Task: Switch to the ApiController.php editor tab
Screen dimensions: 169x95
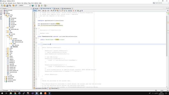Action: click(x=67, y=8)
